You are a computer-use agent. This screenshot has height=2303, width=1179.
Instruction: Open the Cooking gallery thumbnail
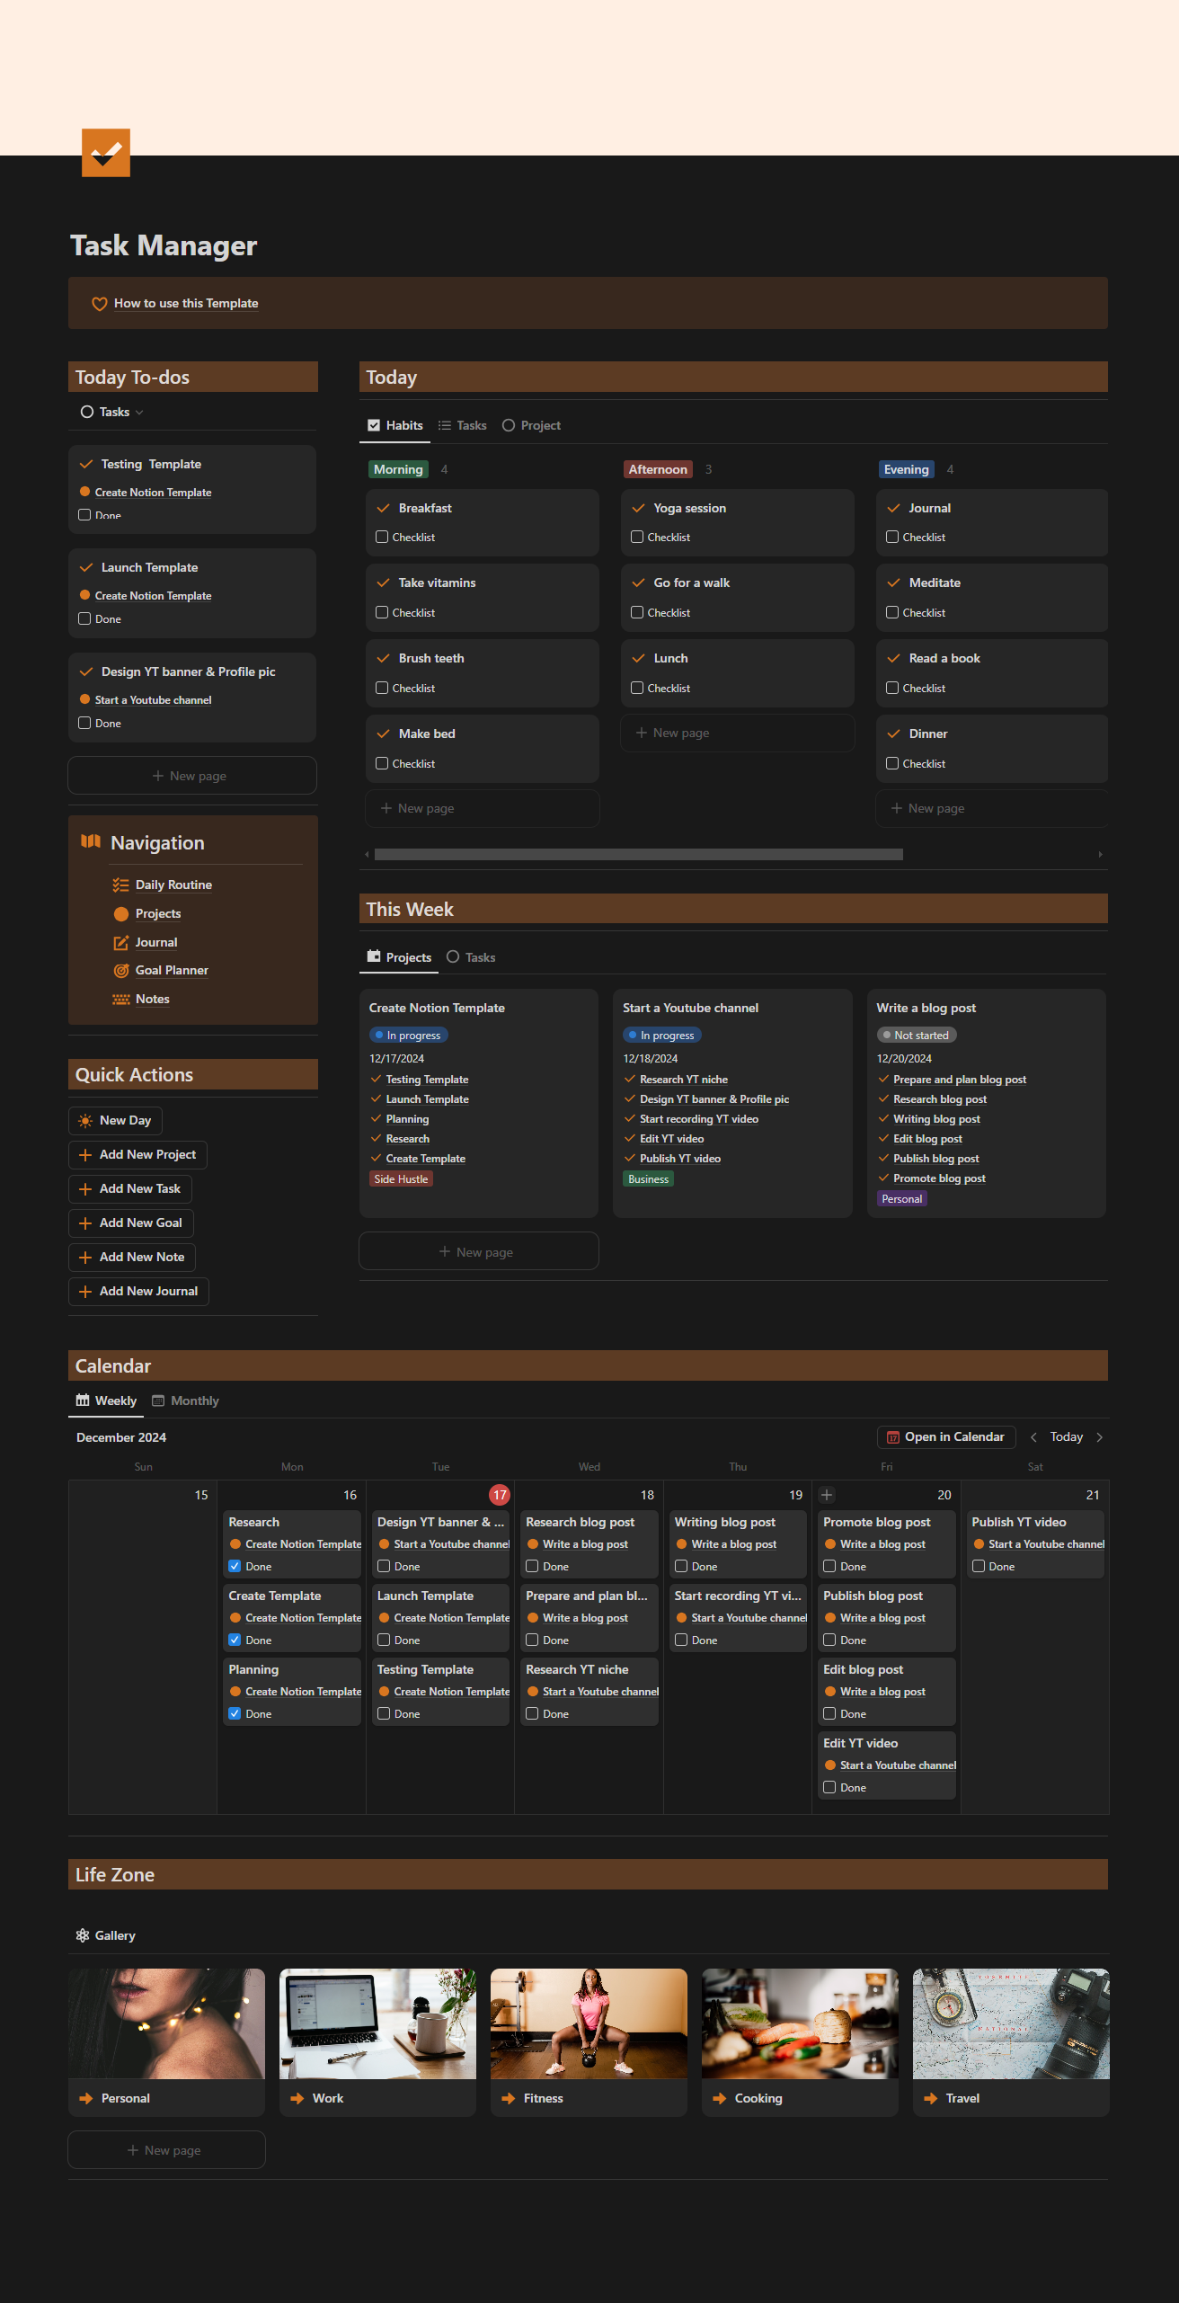(x=800, y=2023)
